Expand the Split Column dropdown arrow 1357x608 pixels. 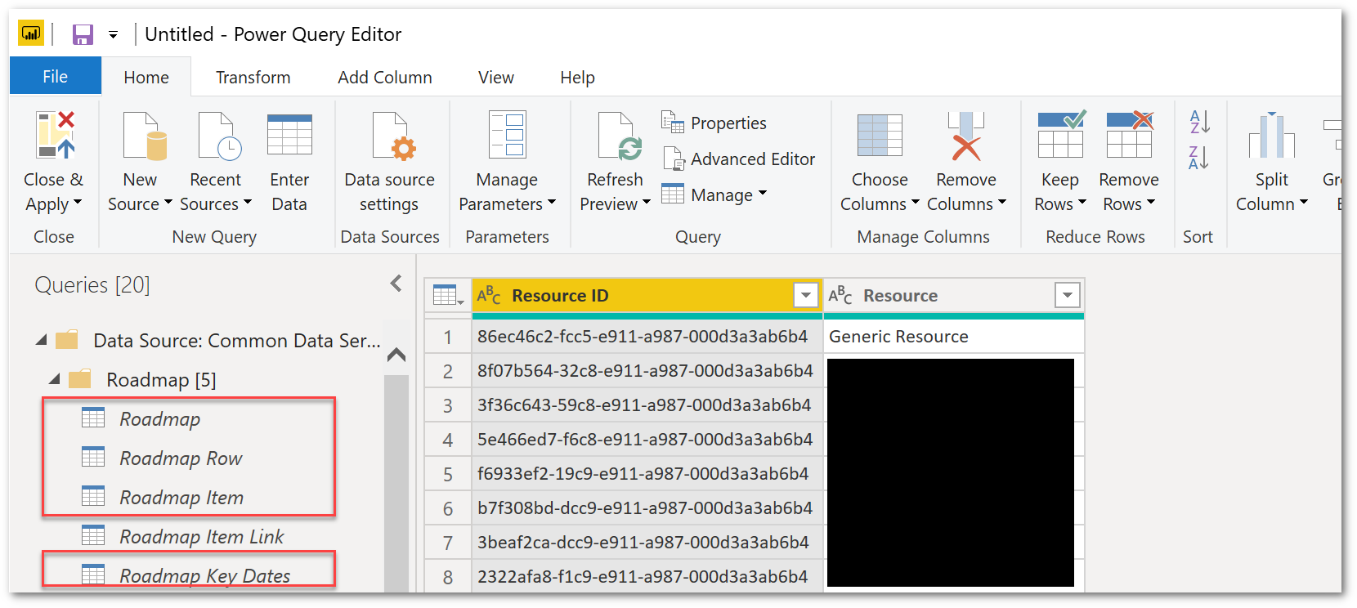[x=1303, y=203]
